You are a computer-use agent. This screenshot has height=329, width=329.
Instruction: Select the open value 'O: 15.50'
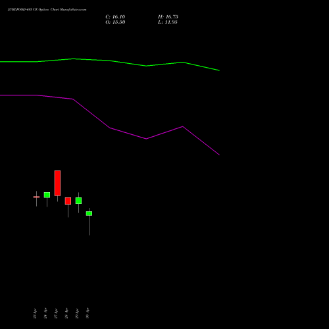(x=115, y=22)
